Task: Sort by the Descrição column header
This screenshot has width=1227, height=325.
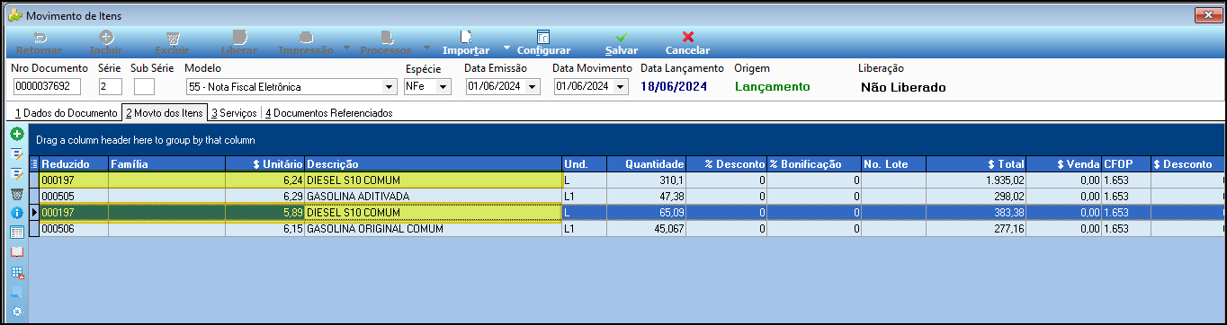Action: click(x=433, y=164)
